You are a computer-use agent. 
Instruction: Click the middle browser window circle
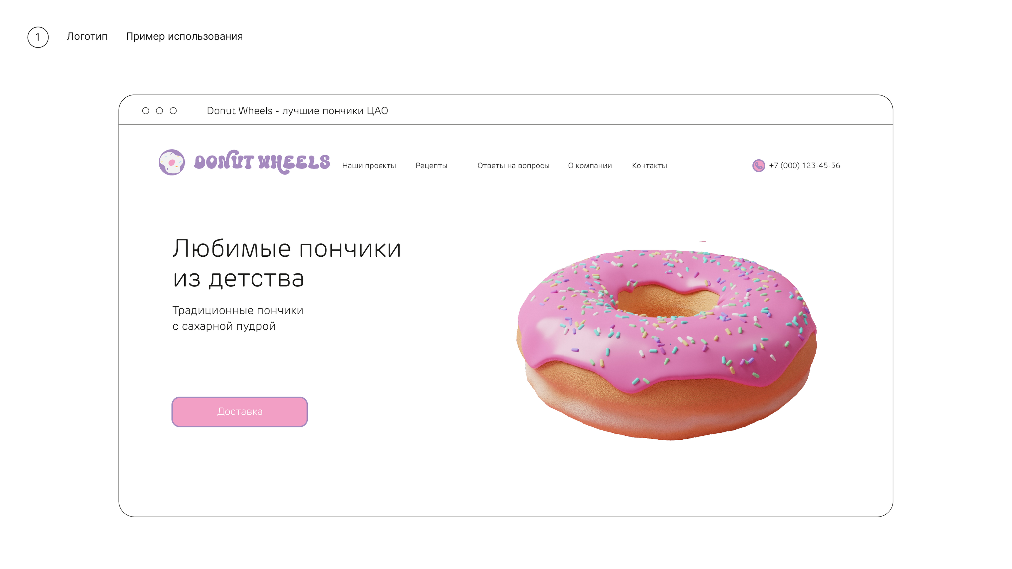(159, 111)
